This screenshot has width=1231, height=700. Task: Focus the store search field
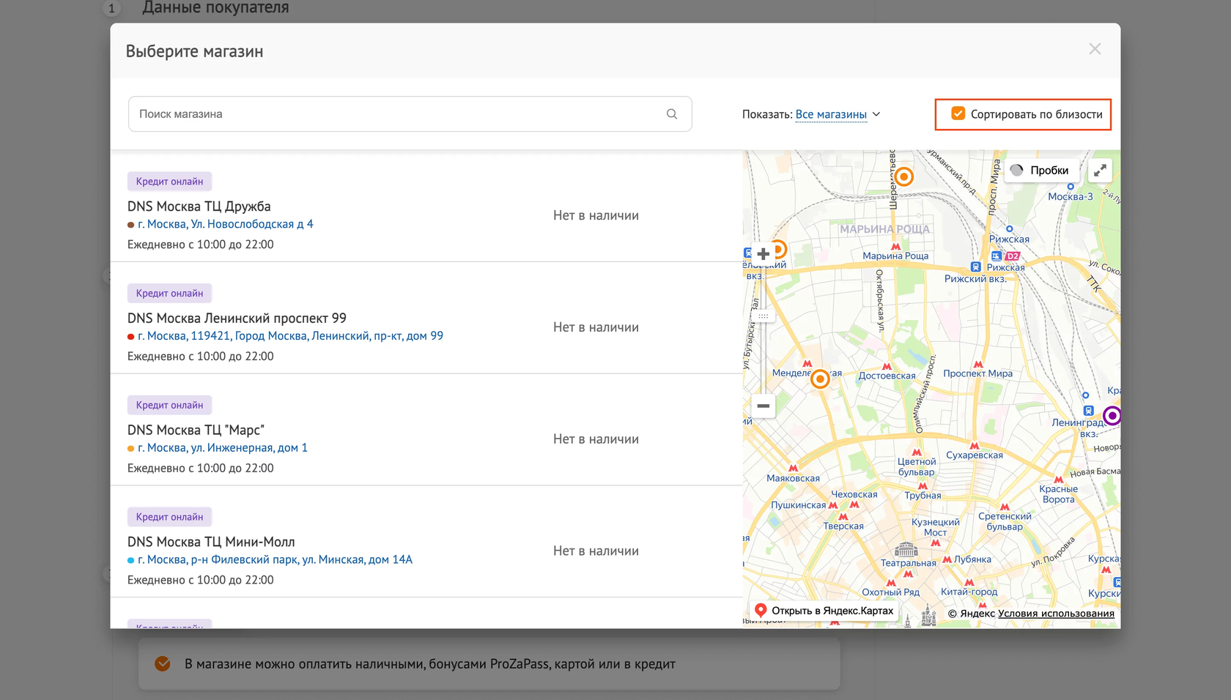point(410,114)
